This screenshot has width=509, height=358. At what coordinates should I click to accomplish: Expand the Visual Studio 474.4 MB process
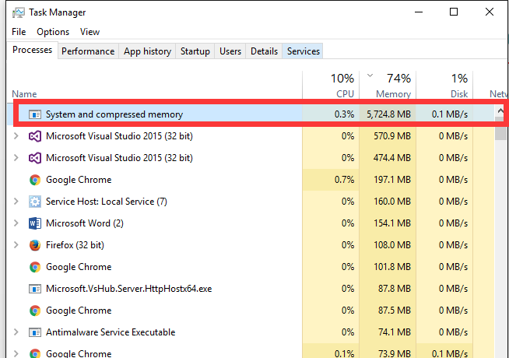[16, 158]
